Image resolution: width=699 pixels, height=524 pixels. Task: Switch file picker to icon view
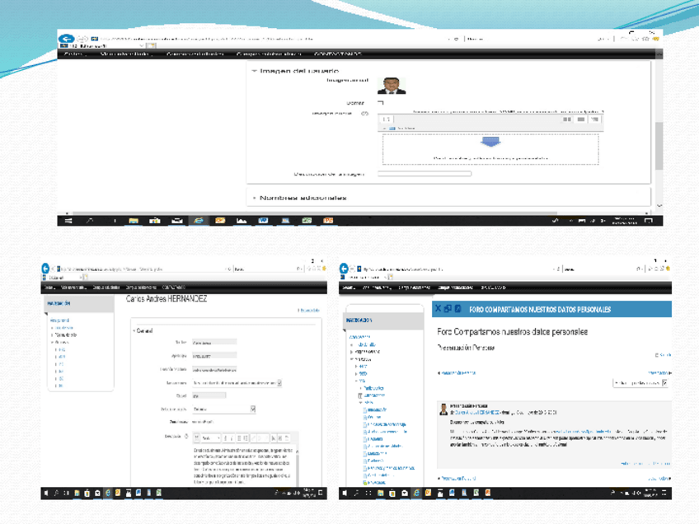(x=566, y=119)
